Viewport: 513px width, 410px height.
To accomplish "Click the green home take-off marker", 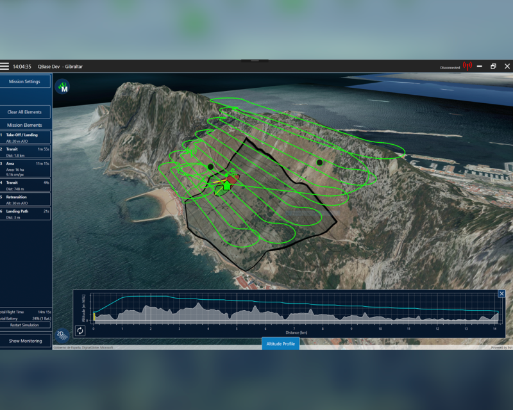I will coord(226,186).
